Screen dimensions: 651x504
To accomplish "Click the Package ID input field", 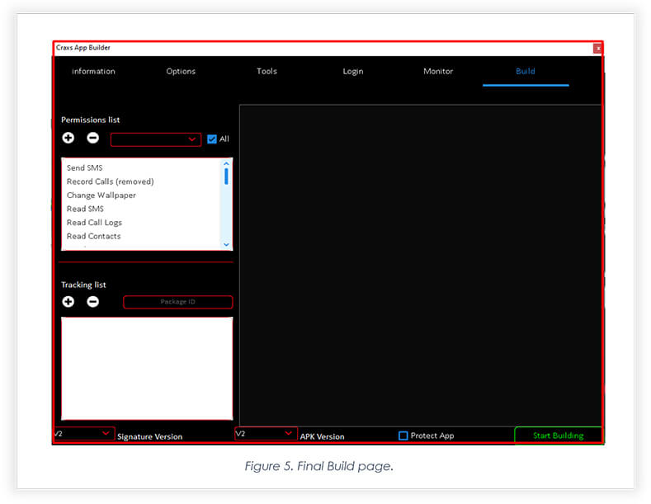I will click(x=177, y=302).
